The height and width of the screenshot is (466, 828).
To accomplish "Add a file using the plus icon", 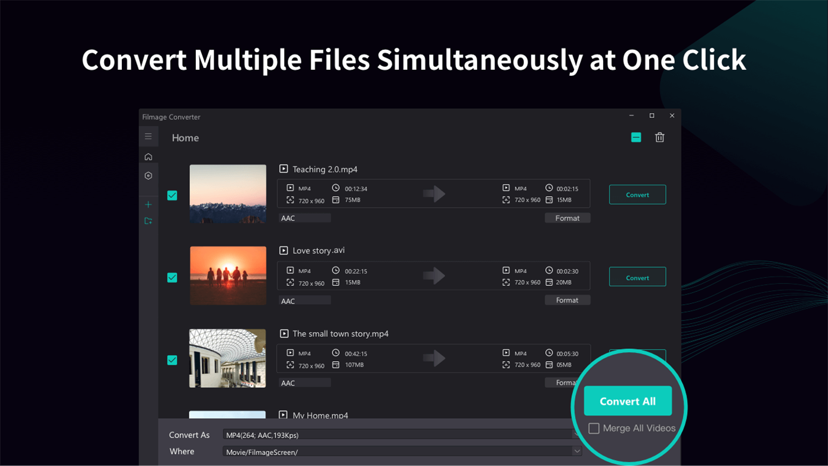I will (x=149, y=205).
